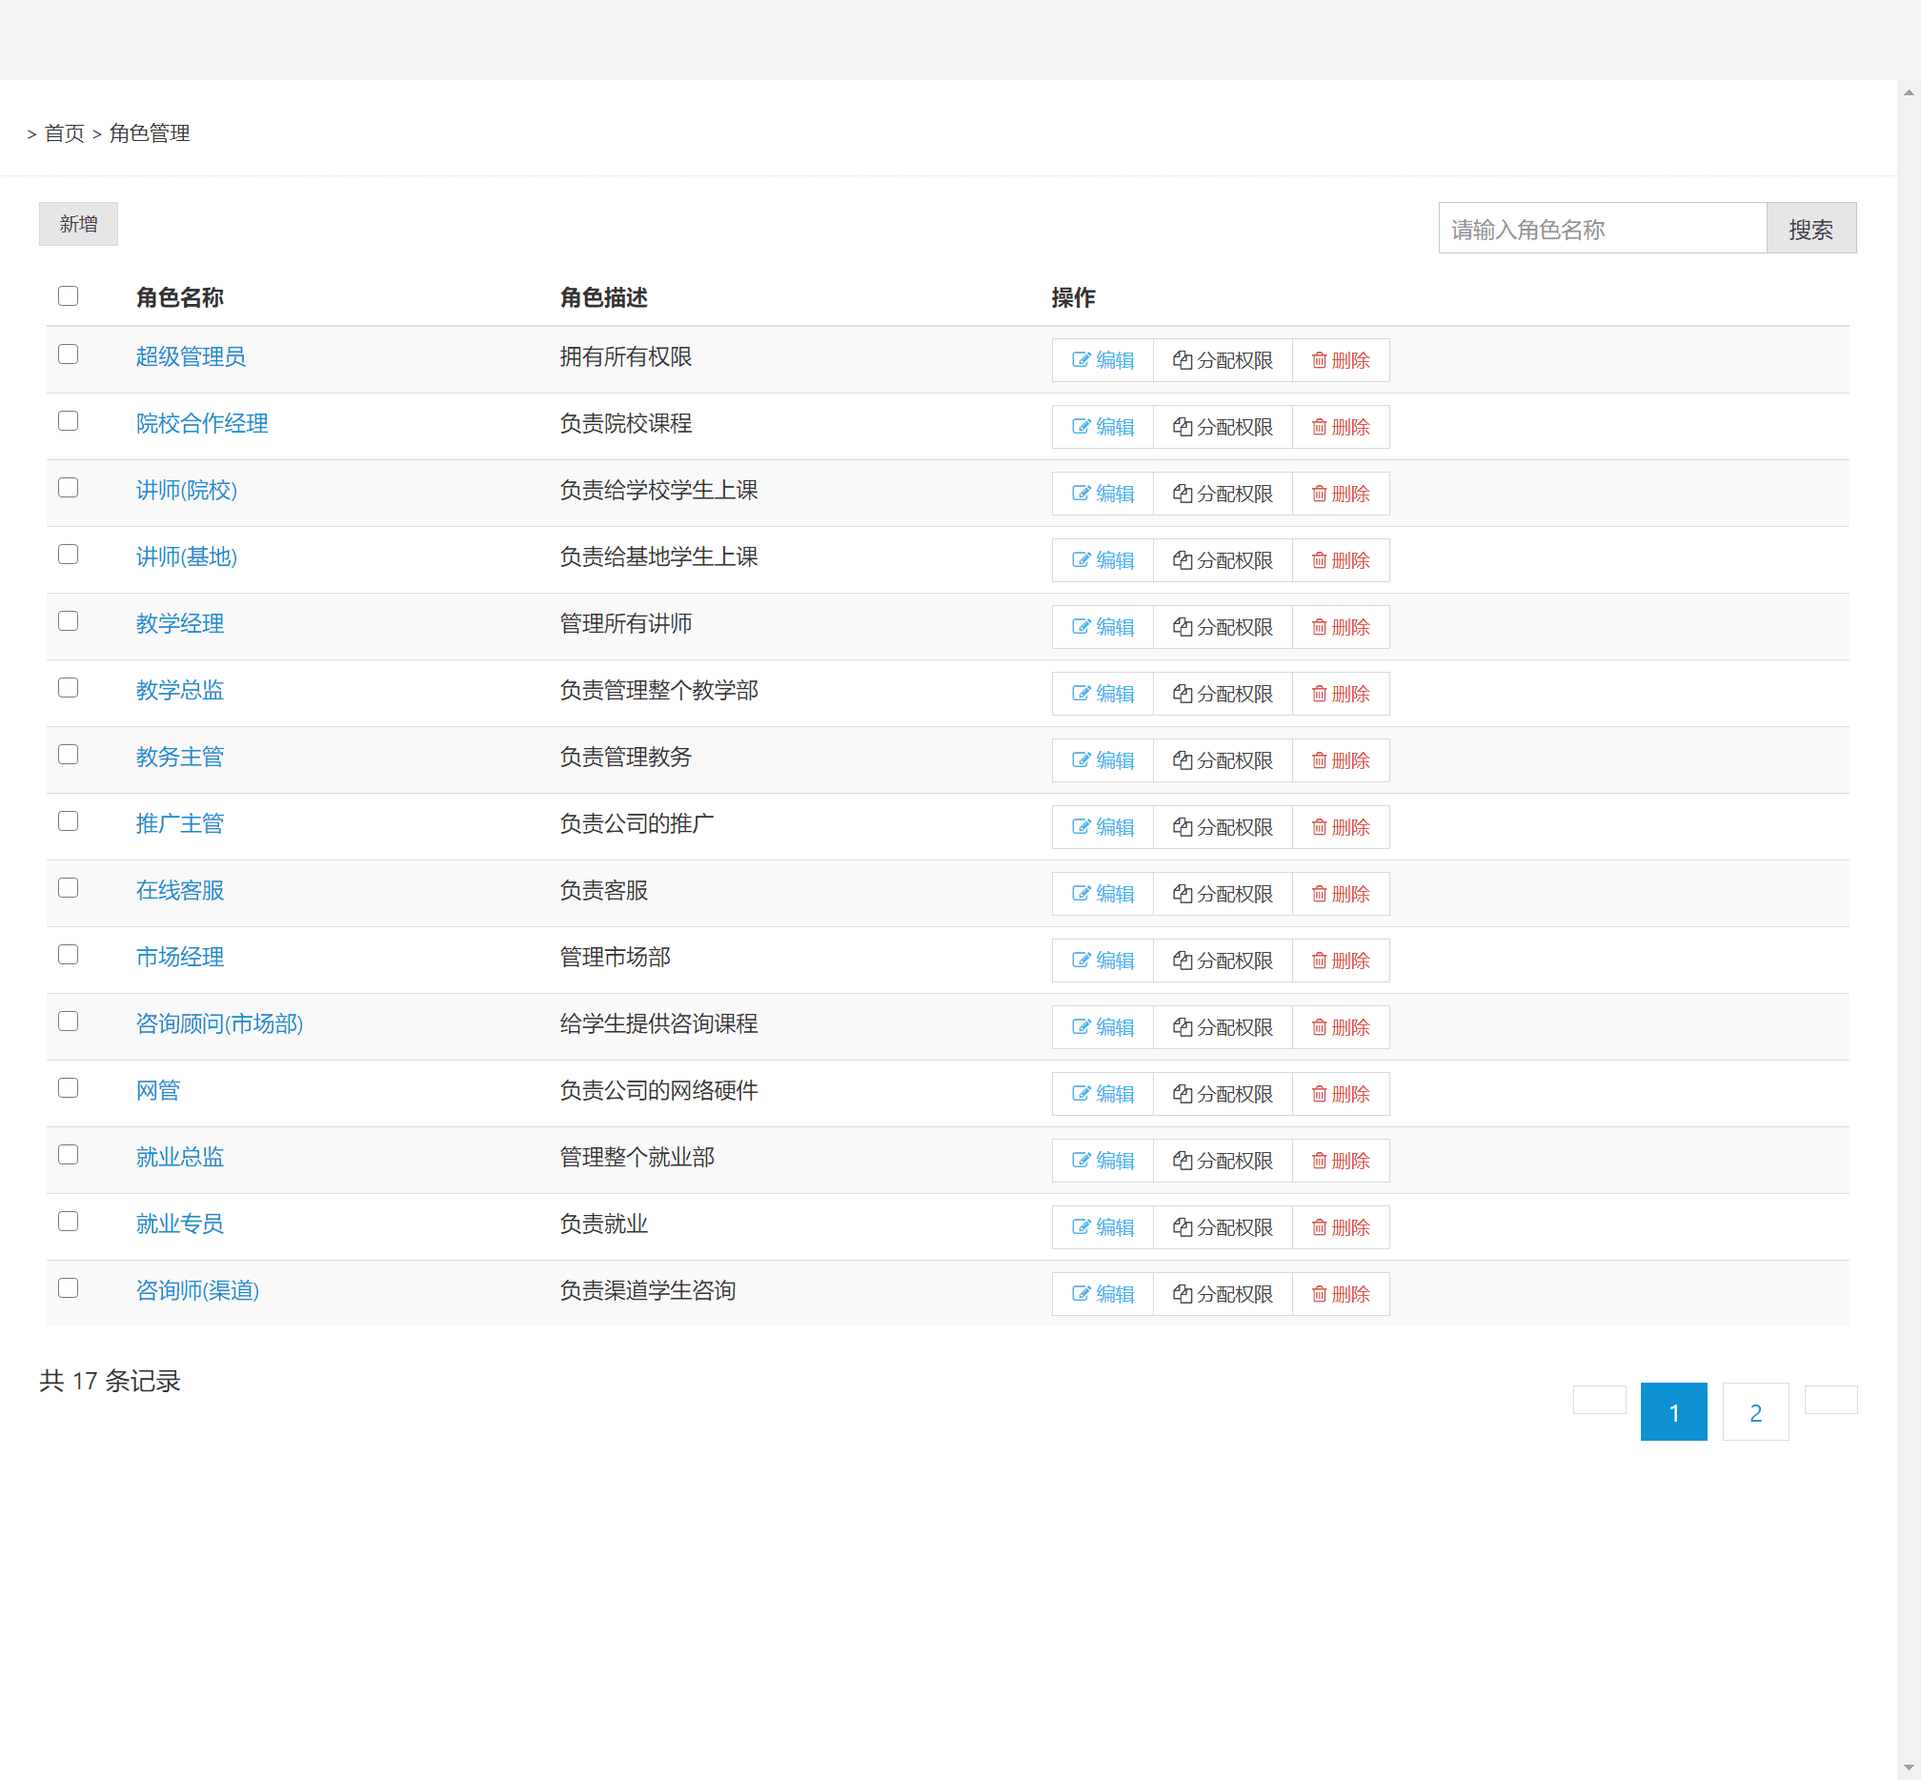Toggle the select-all header checkbox
Image resolution: width=1921 pixels, height=1780 pixels.
[68, 295]
